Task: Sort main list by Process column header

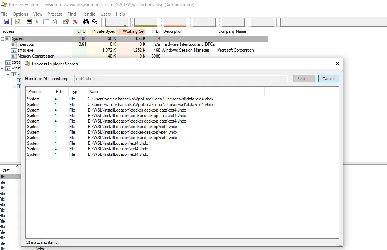Action: [x=36, y=31]
